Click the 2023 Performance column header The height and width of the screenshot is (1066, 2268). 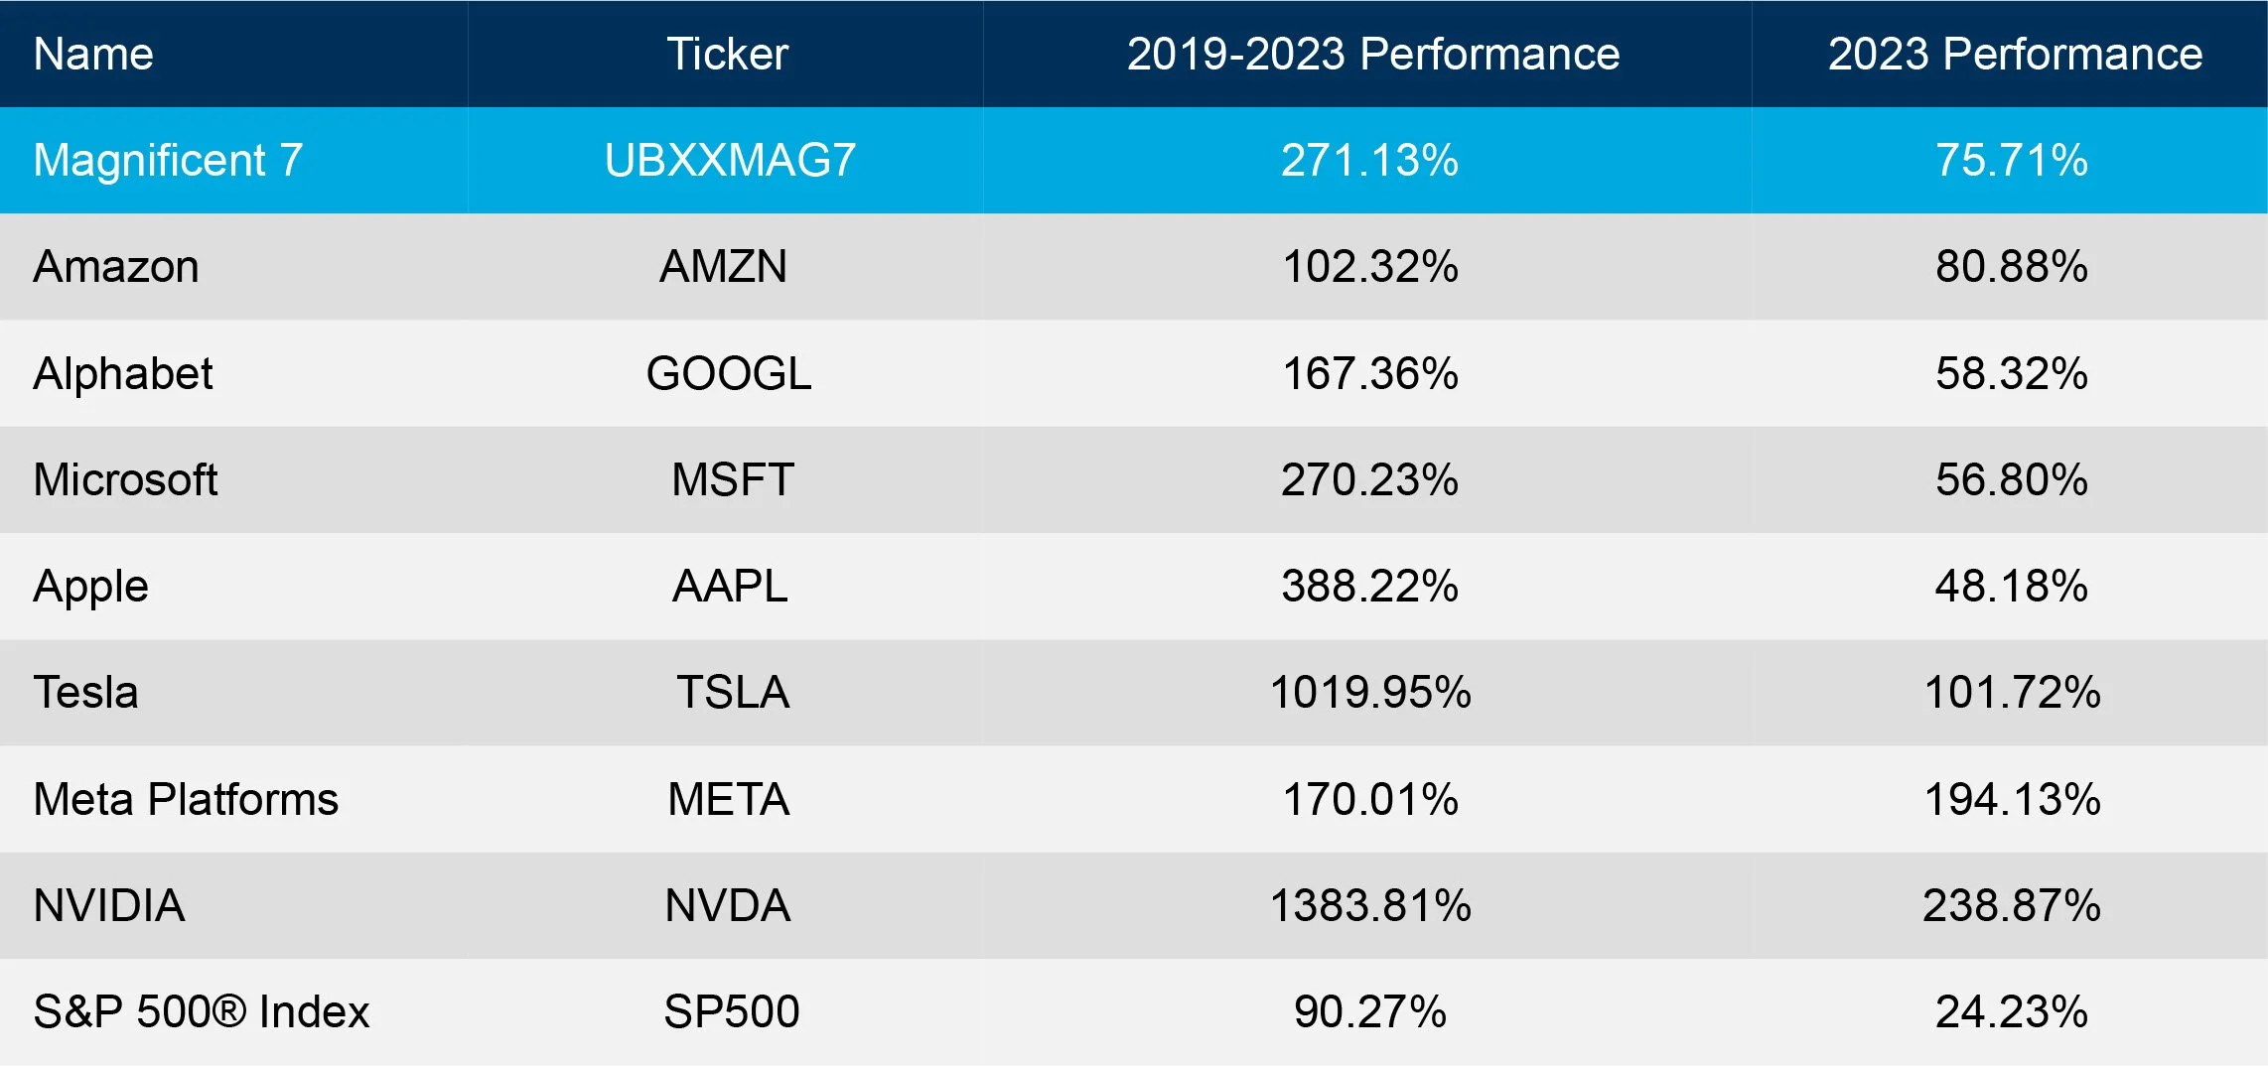coord(2015,54)
